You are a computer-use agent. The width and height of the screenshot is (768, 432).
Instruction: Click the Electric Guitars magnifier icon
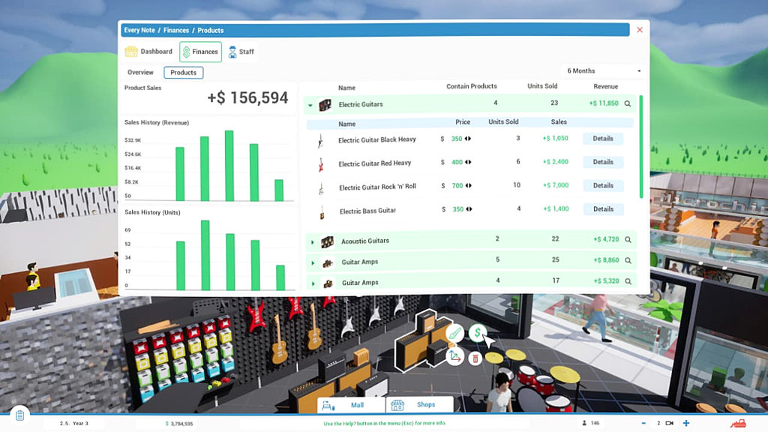(628, 103)
